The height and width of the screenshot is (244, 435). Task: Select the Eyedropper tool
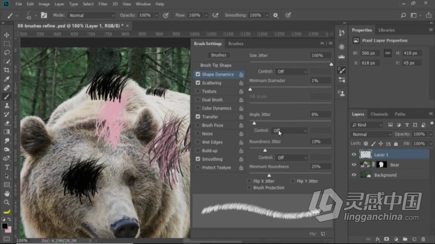point(7,79)
